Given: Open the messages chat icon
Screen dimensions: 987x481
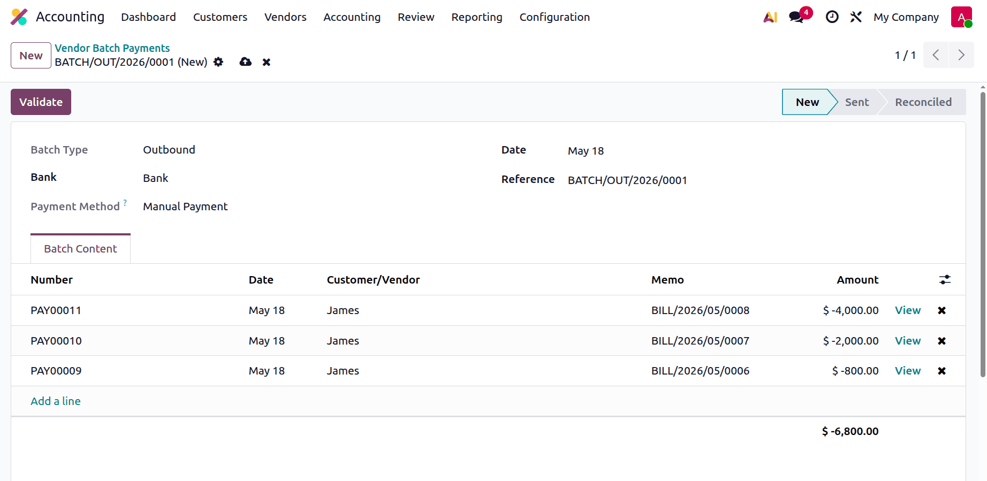Looking at the screenshot, I should 796,17.
